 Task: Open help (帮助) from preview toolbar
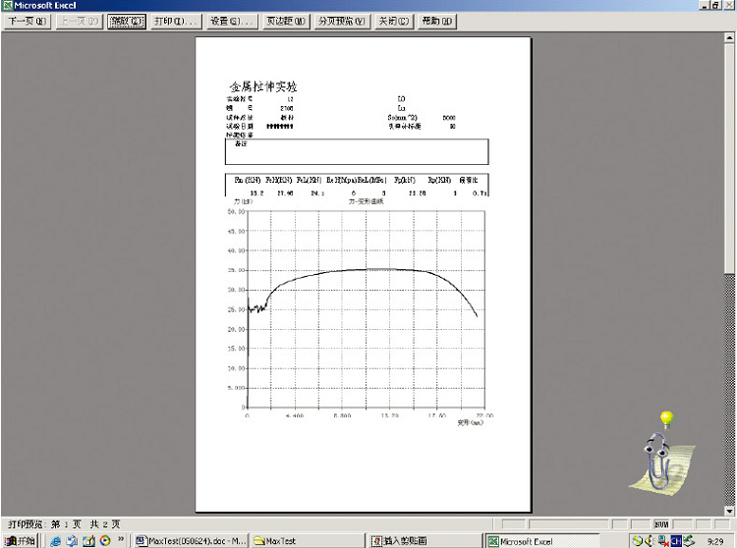click(437, 22)
